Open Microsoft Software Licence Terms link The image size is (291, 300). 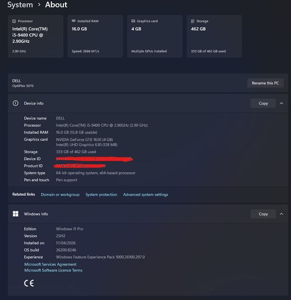pyautogui.click(x=53, y=270)
